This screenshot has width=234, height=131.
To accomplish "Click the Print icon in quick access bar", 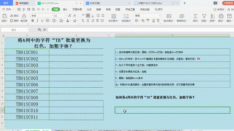I will pyautogui.click(x=29, y=9).
